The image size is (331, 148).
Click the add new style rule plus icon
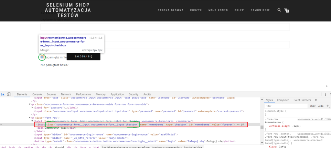pos(328,106)
